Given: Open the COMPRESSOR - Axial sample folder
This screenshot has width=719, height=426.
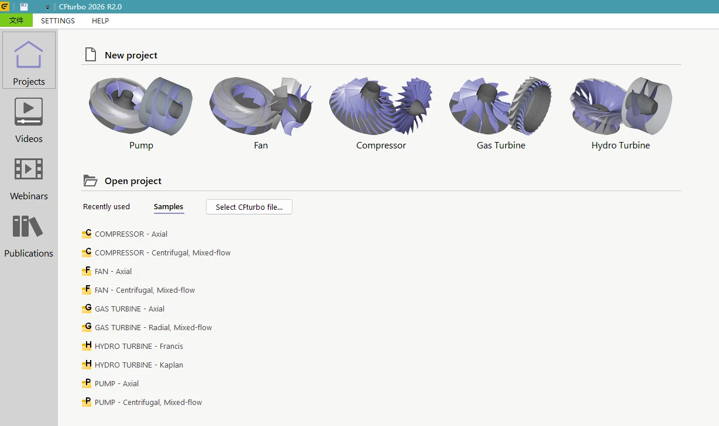Looking at the screenshot, I should click(x=125, y=234).
